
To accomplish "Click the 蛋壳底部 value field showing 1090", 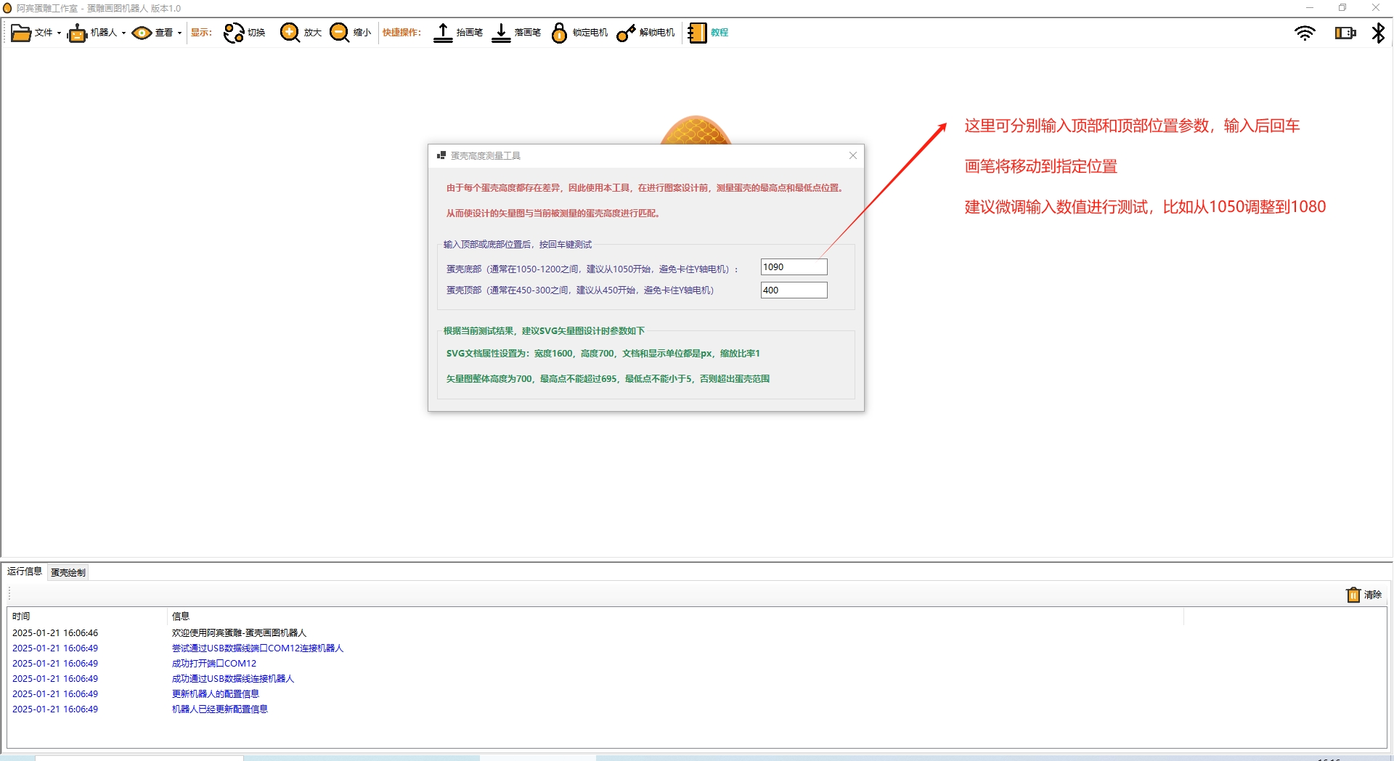I will [x=794, y=267].
